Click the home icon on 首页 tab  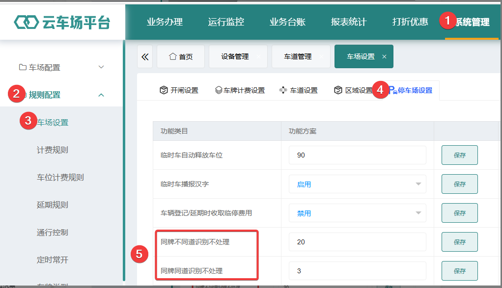pos(172,56)
